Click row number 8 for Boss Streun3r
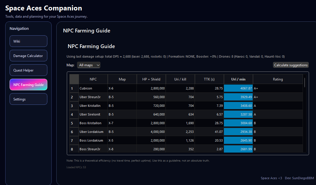Screen dimensions: 316x185 [74, 149]
